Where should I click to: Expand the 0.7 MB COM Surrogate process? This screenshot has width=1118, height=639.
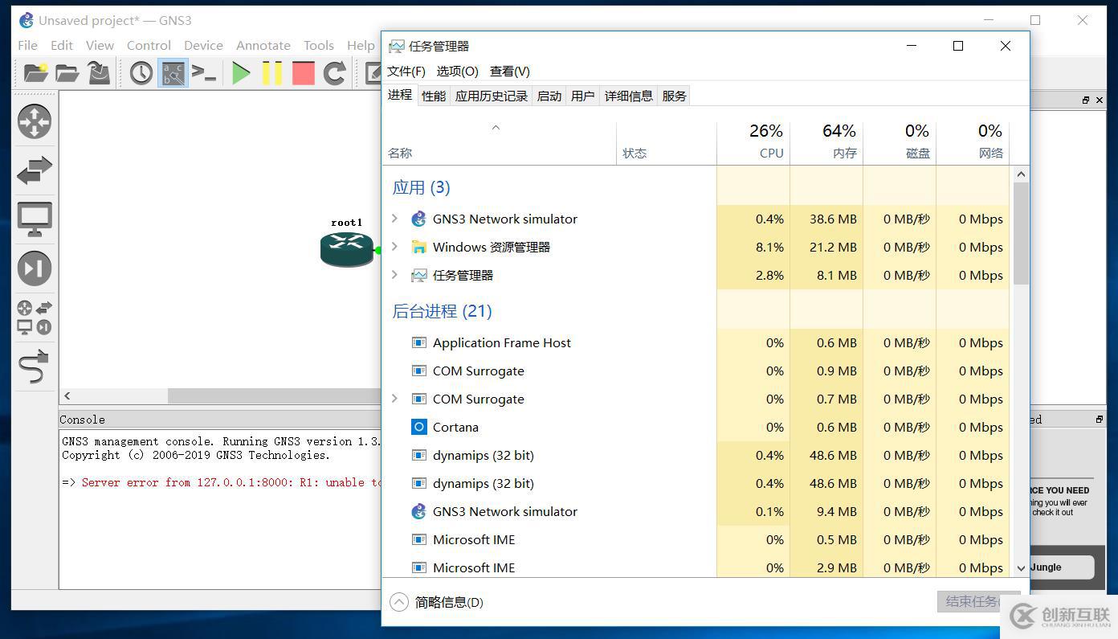coord(394,399)
